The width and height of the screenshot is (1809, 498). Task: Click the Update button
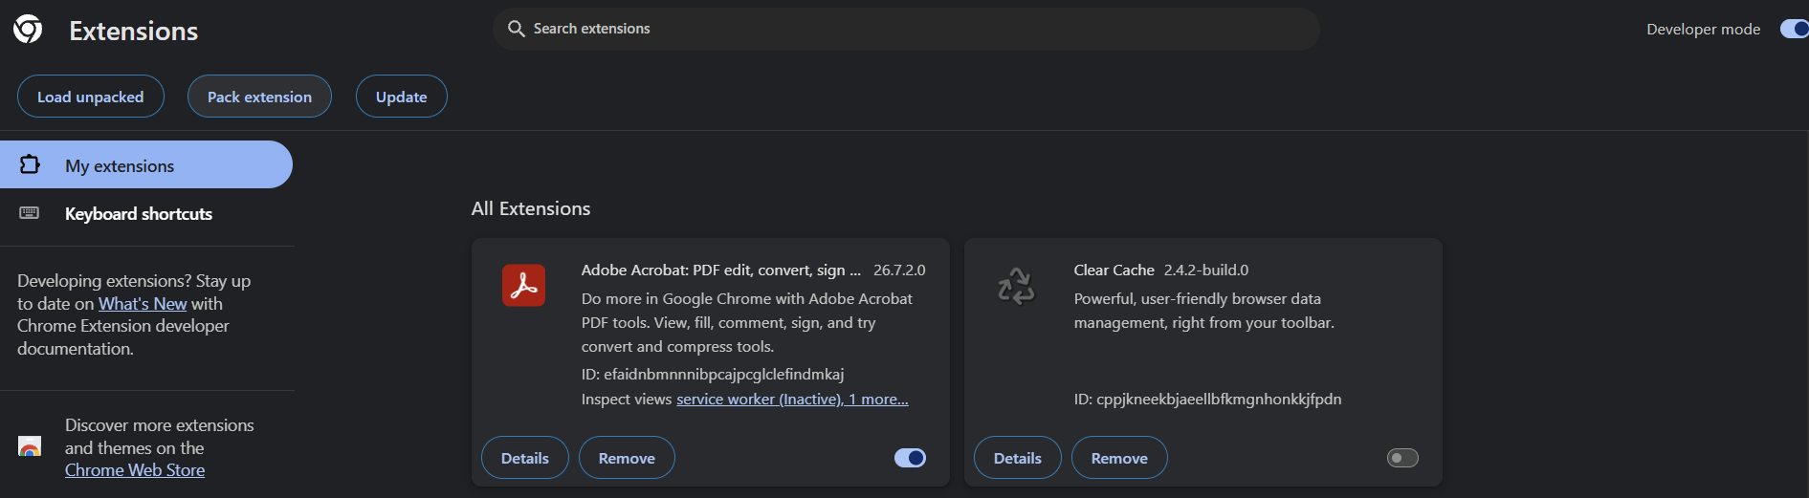click(402, 97)
